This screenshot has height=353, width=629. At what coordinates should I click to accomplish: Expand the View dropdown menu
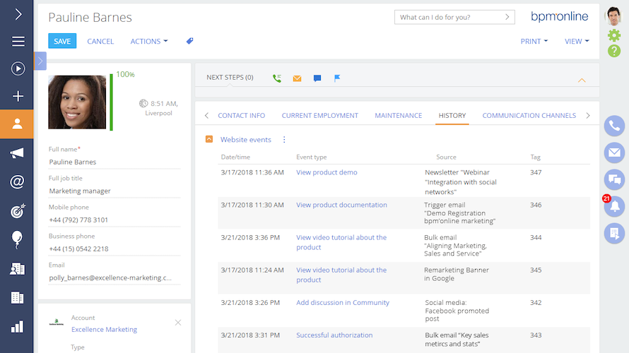coord(577,42)
